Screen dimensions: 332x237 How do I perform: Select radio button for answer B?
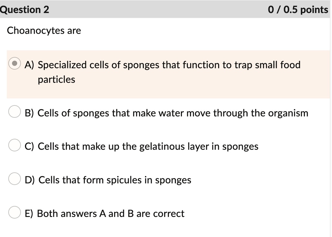(x=14, y=112)
